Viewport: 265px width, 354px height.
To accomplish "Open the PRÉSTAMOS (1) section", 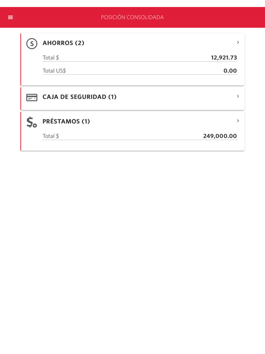I will (66, 121).
